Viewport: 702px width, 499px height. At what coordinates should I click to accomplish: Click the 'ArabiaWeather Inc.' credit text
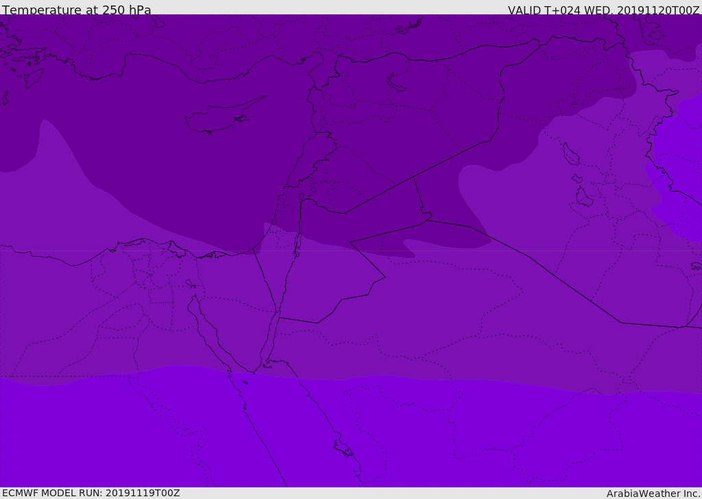click(653, 494)
